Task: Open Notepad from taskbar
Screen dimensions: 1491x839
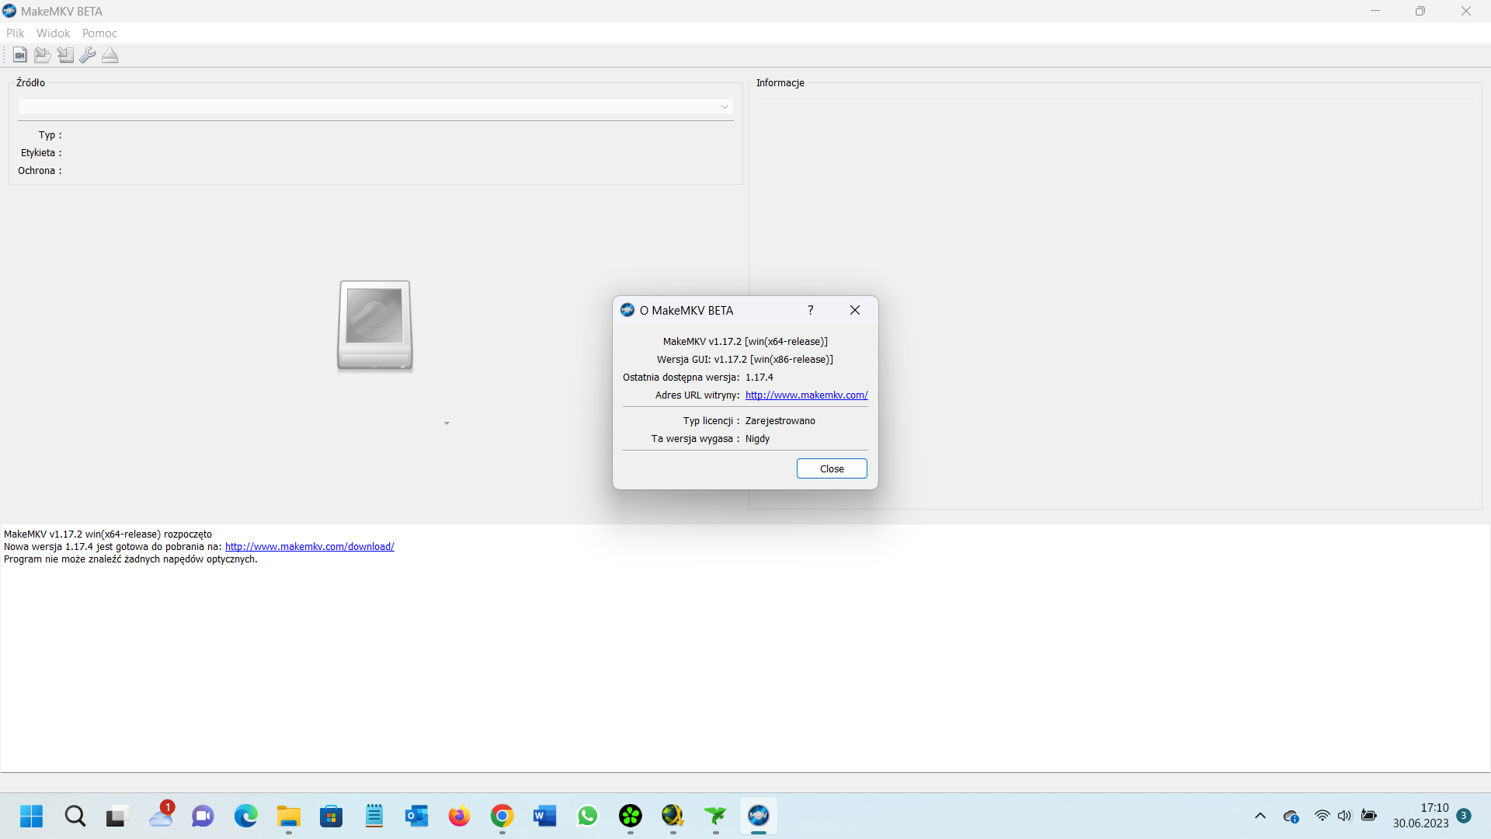Action: click(x=374, y=816)
